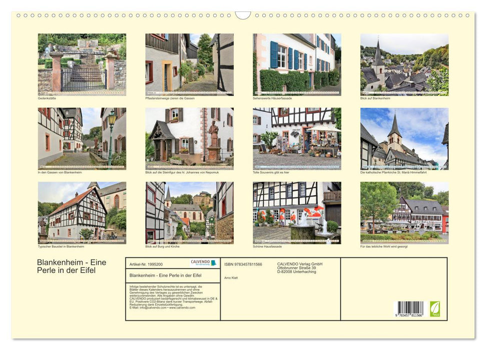Click the "Blick auf Burg und Kirche" image
Screen dimensions: 486x350
pyautogui.click(x=189, y=212)
